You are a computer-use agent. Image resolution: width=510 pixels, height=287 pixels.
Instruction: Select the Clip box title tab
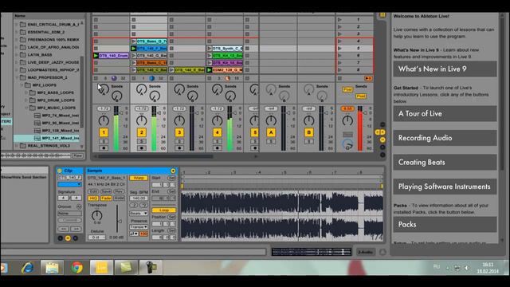pos(69,171)
